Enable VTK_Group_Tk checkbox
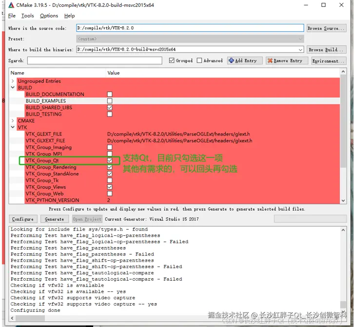355x327 pixels. coord(110,180)
